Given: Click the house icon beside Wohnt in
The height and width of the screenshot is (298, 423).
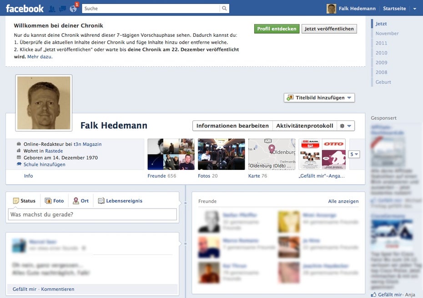Looking at the screenshot, I should coord(19,151).
